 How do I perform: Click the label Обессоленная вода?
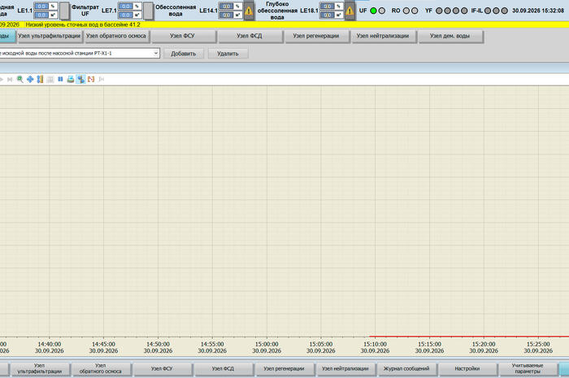pos(176,10)
